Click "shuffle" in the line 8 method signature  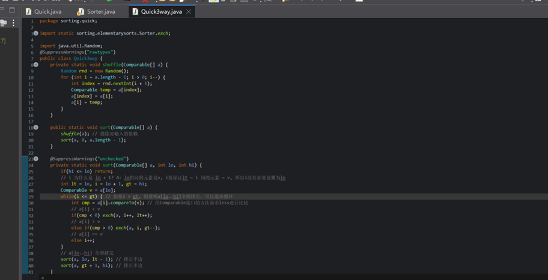[112, 65]
